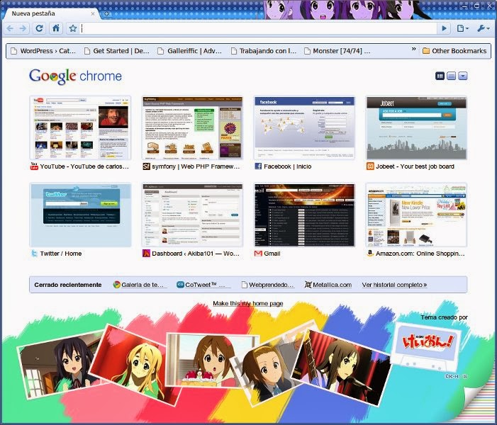The image size is (497, 425).
Task: Click the Amazon favicon
Action: click(370, 254)
